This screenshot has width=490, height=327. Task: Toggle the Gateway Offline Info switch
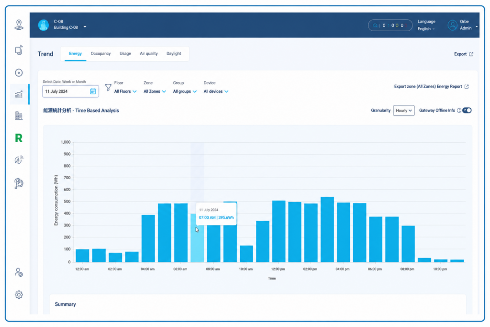pos(467,110)
